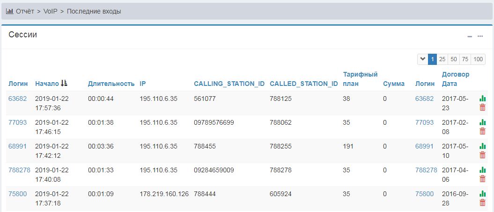Delete session row for login 788278
The height and width of the screenshot is (212, 494).
(x=482, y=179)
